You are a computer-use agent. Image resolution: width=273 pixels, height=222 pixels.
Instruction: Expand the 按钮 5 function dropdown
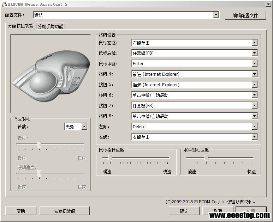point(195,85)
